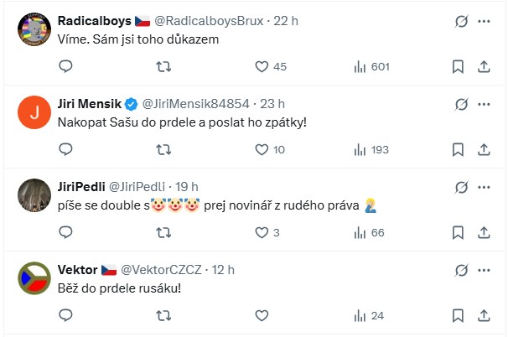508x337 pixels.
Task: Share Vektor's tweet
Action: [x=484, y=315]
